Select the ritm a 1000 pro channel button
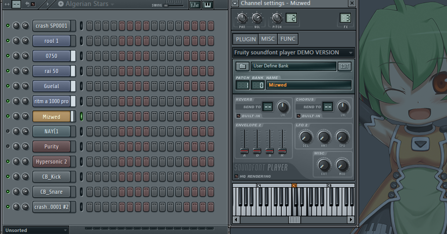 [52, 101]
